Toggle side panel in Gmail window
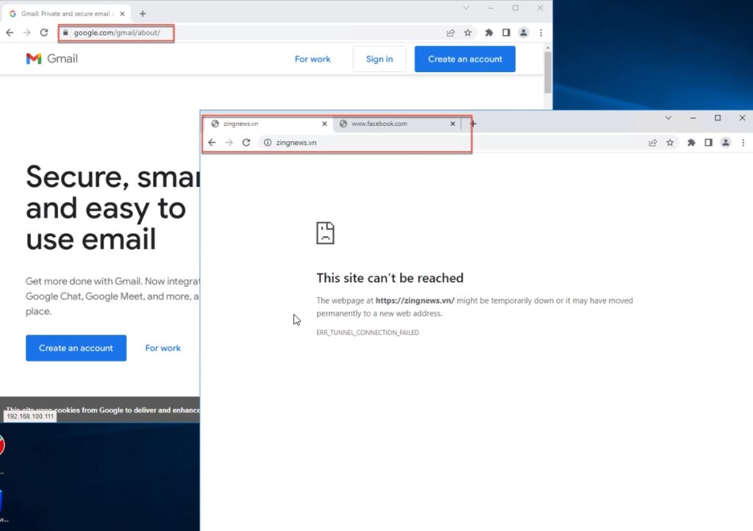Image resolution: width=753 pixels, height=531 pixels. pos(506,32)
